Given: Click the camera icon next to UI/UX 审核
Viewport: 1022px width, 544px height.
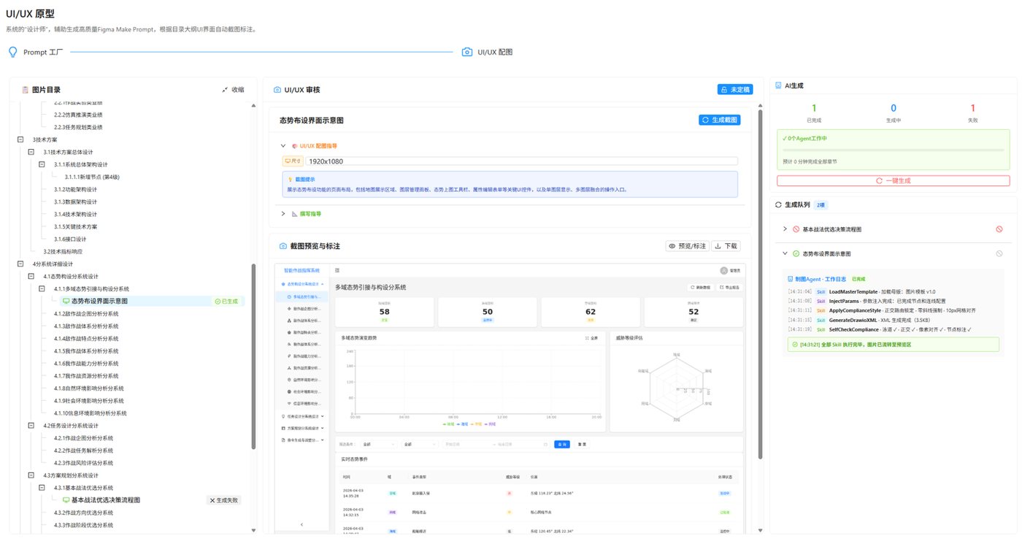Looking at the screenshot, I should 277,90.
